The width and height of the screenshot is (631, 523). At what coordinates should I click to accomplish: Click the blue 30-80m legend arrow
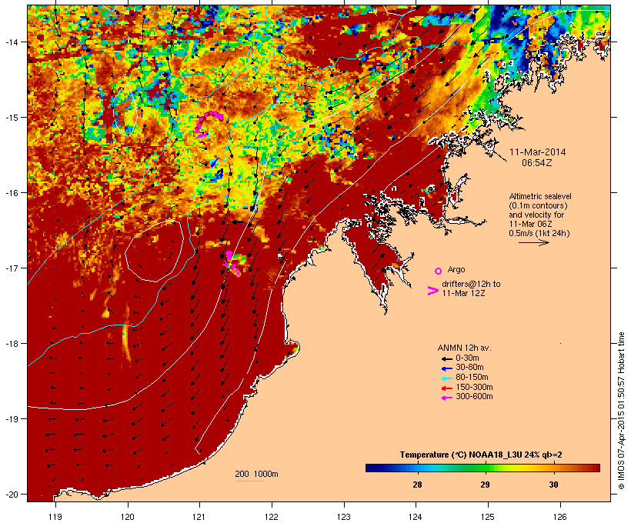click(446, 368)
